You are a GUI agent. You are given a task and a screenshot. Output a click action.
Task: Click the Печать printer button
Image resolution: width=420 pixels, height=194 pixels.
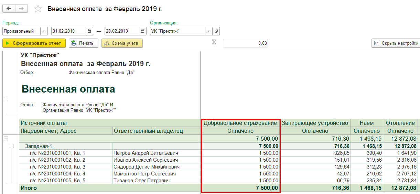[84, 43]
